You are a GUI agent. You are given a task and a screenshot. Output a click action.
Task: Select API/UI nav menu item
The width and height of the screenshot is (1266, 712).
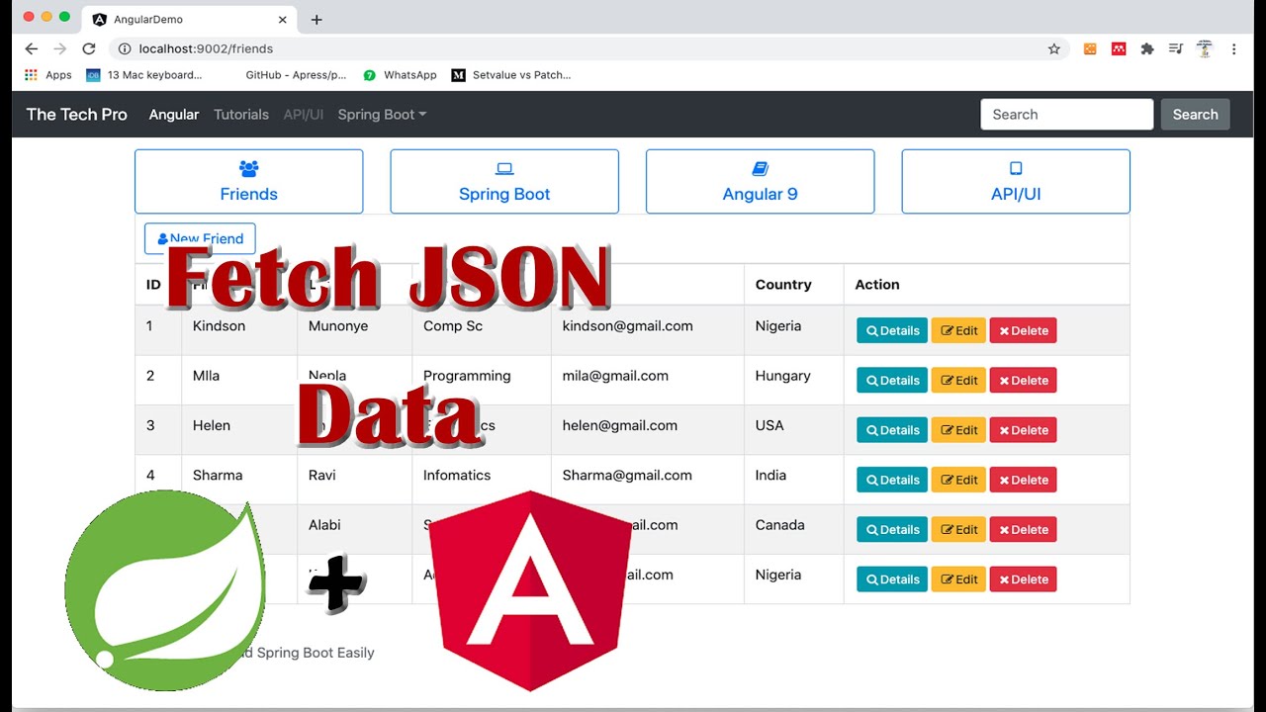tap(304, 115)
